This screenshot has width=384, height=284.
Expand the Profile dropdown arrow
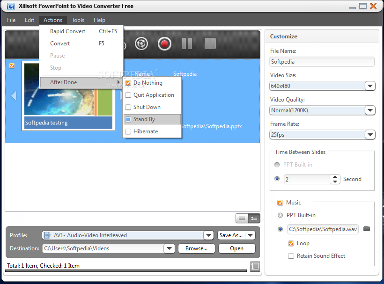[208, 235]
